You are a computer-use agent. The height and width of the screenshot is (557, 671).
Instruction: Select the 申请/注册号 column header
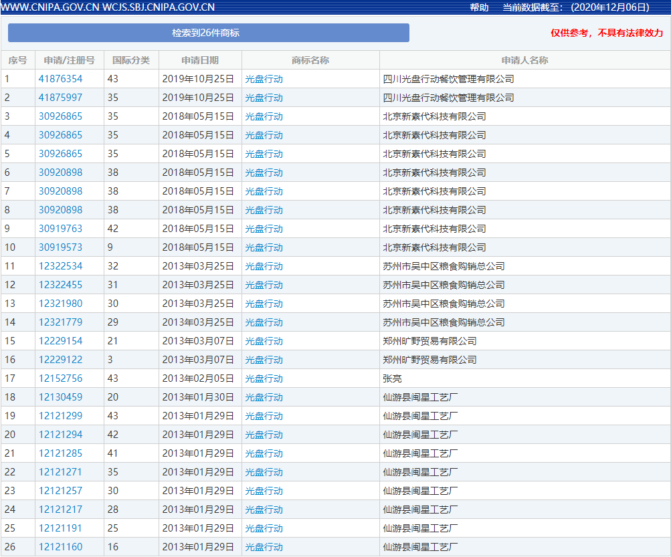69,60
